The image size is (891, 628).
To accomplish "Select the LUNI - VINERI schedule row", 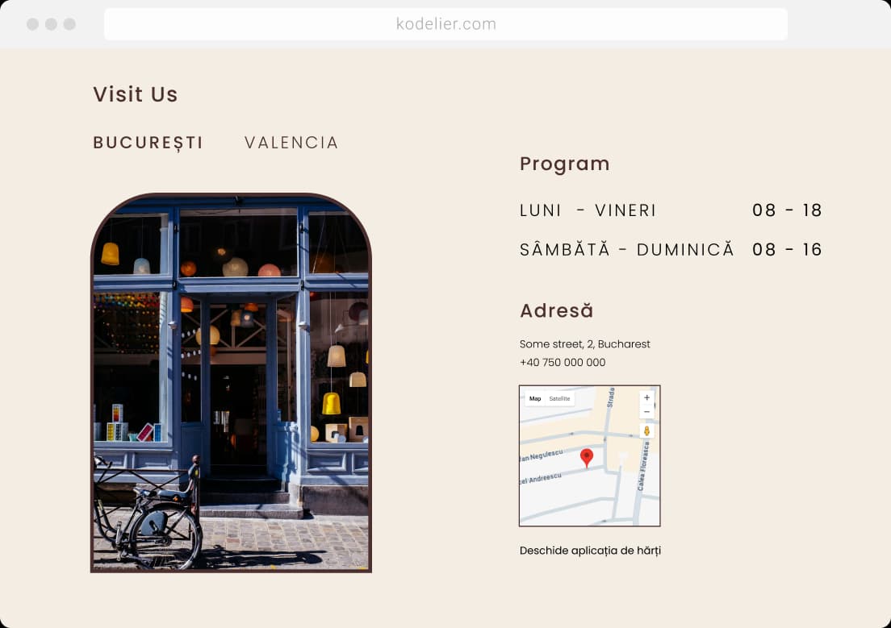I will pyautogui.click(x=671, y=210).
